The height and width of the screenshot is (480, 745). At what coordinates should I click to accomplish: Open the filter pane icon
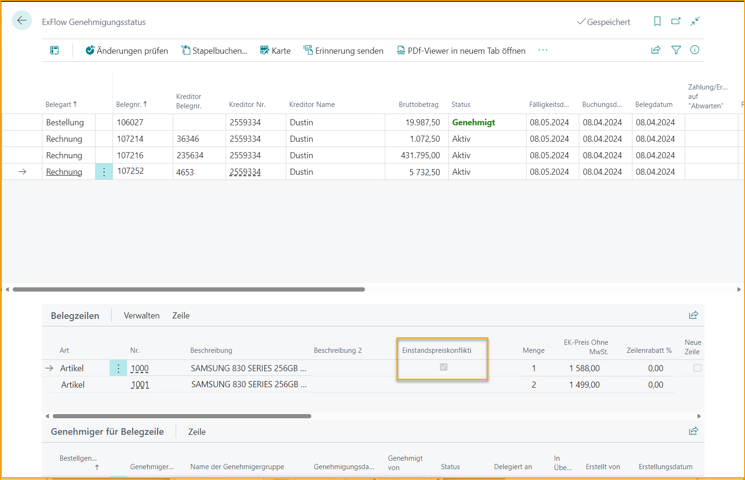(x=676, y=50)
